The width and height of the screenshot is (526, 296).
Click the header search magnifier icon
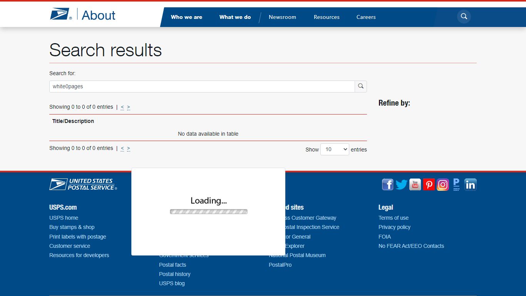(464, 17)
